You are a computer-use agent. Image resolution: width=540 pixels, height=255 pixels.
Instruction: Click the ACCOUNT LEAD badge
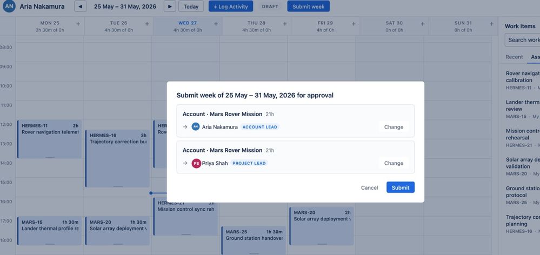click(259, 127)
